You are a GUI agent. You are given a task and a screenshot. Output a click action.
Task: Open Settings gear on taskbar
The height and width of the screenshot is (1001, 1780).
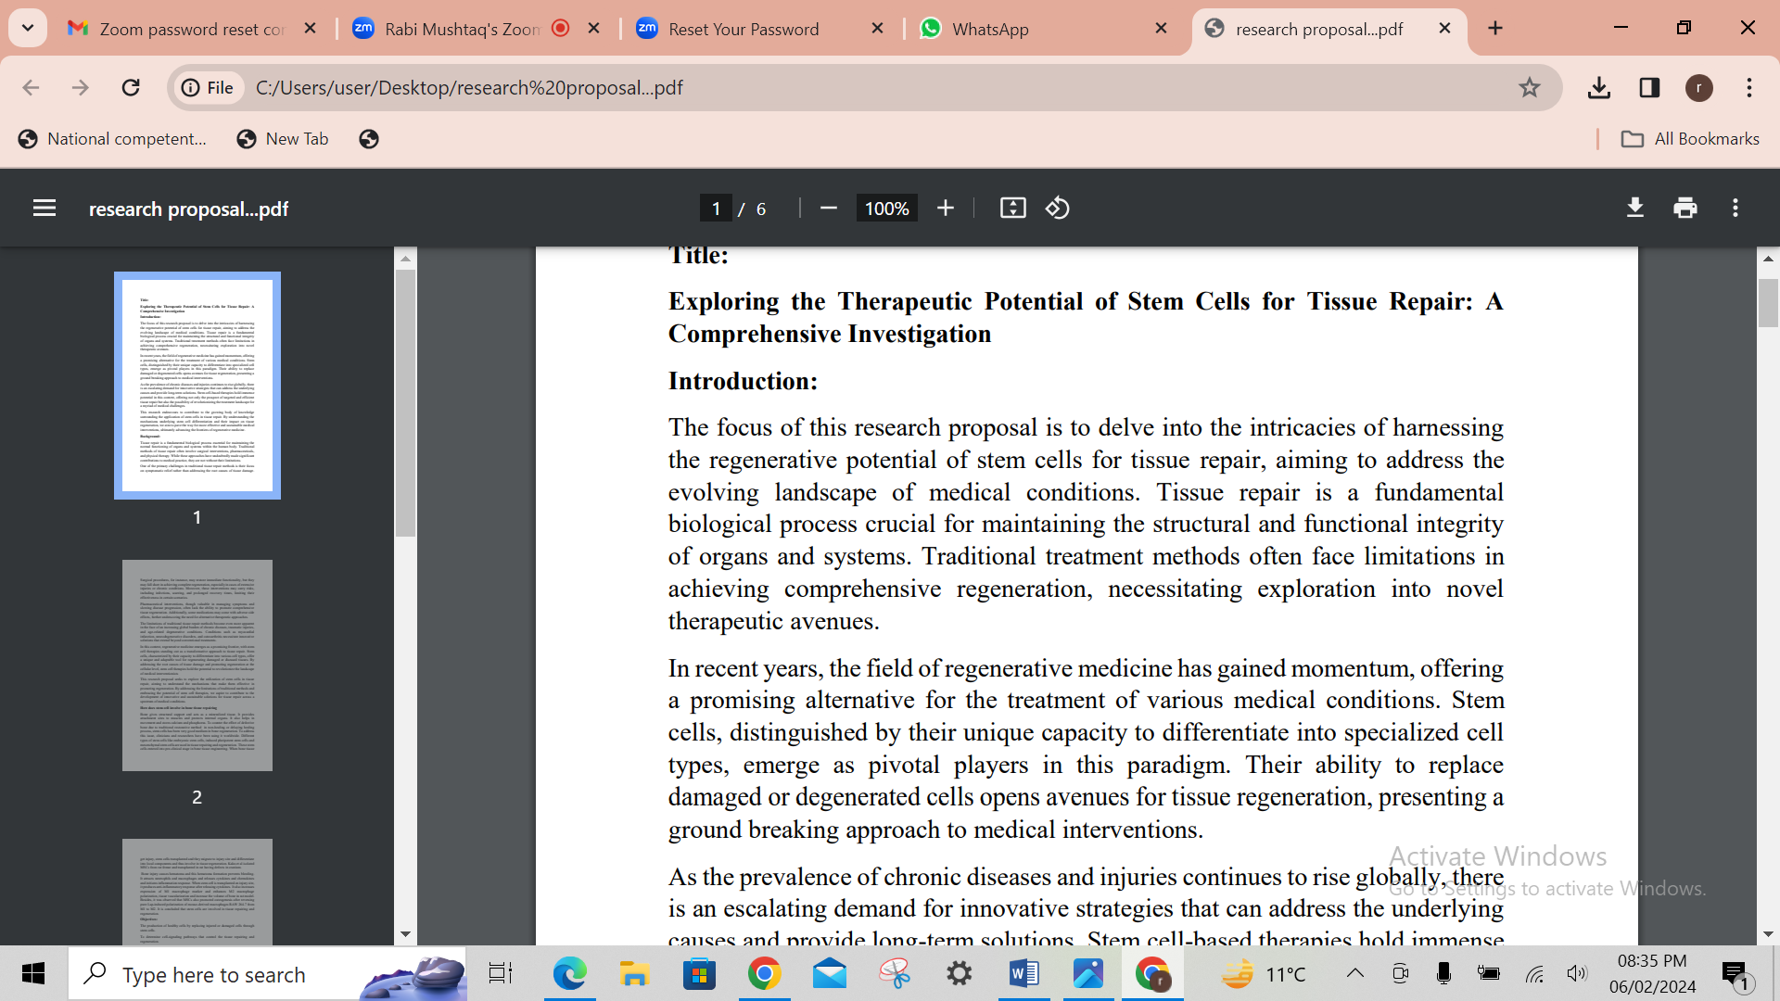[x=960, y=974]
